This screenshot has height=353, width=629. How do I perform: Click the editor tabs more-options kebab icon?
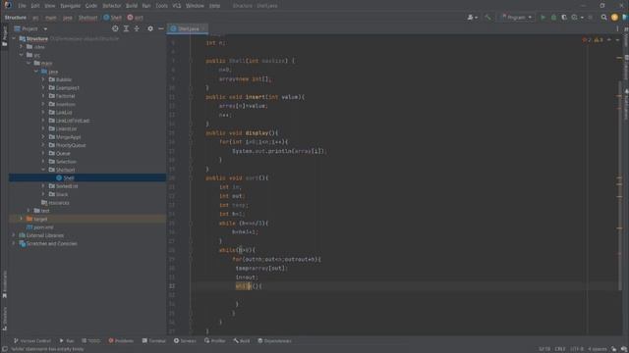[617, 28]
